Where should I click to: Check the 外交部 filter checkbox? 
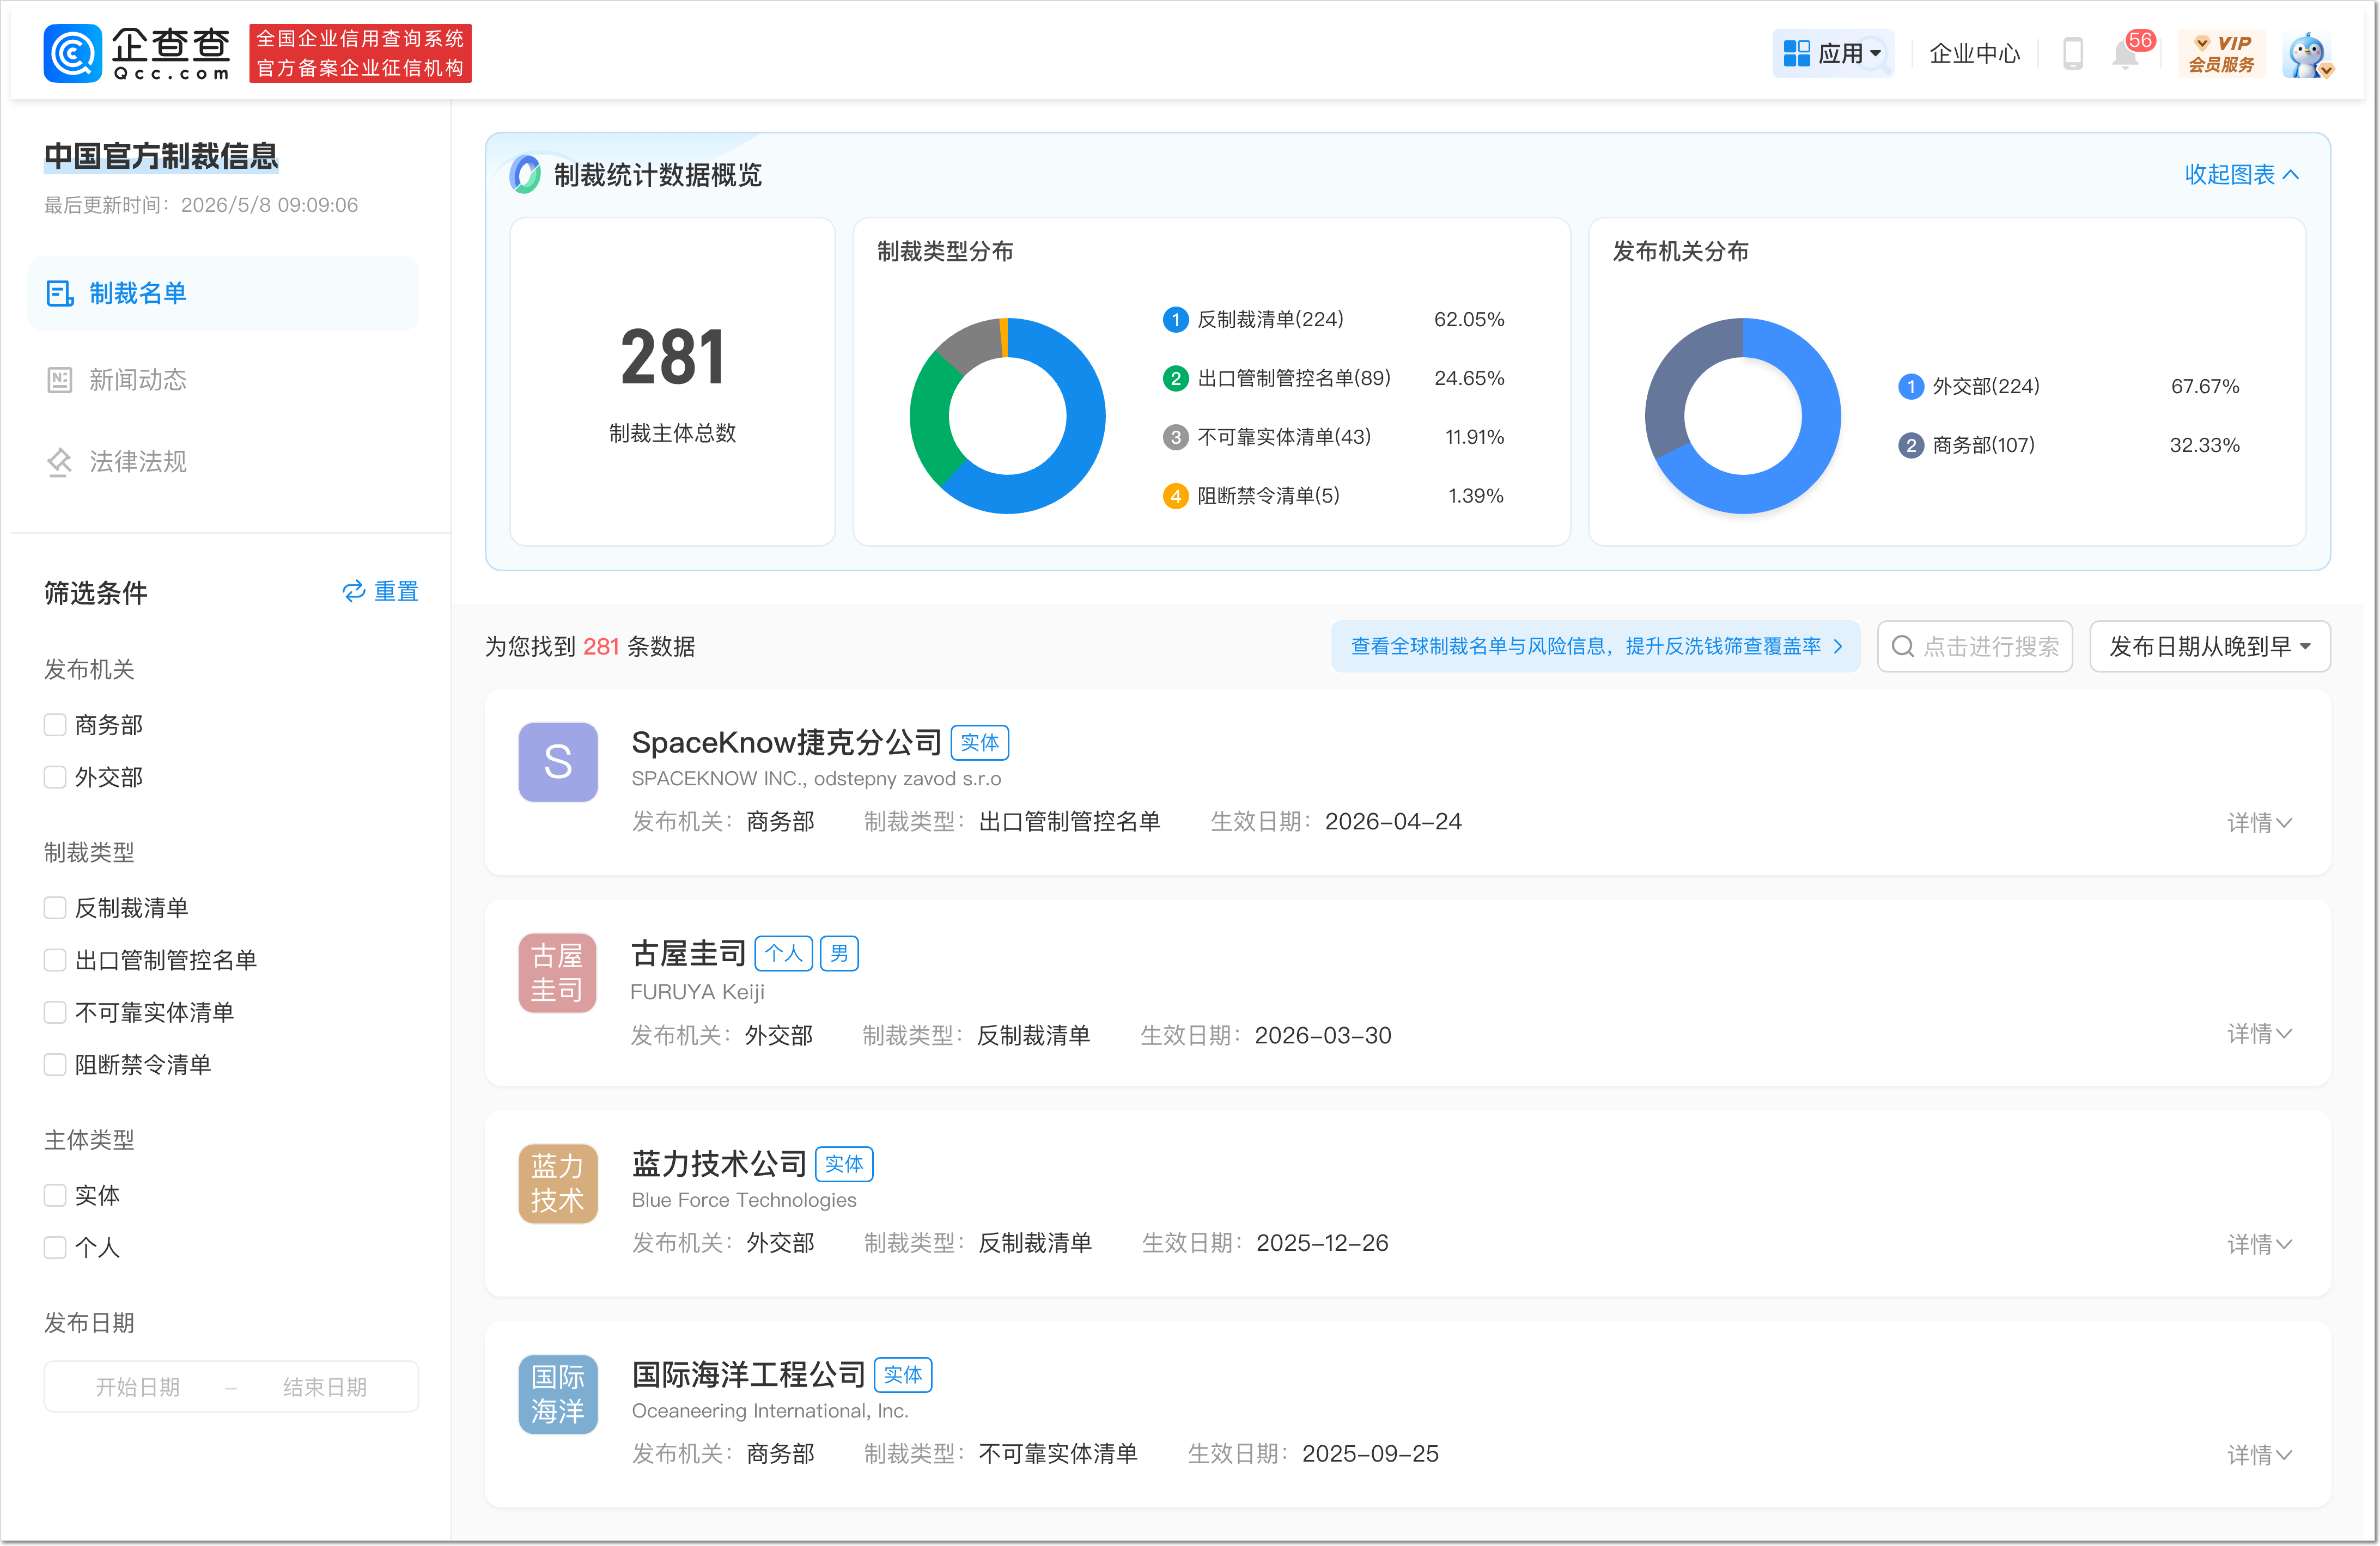coord(55,777)
